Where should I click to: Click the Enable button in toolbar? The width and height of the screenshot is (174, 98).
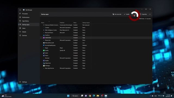(126, 14)
